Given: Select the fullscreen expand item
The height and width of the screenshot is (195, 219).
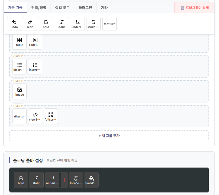Looking at the screenshot, I should 51,116.
